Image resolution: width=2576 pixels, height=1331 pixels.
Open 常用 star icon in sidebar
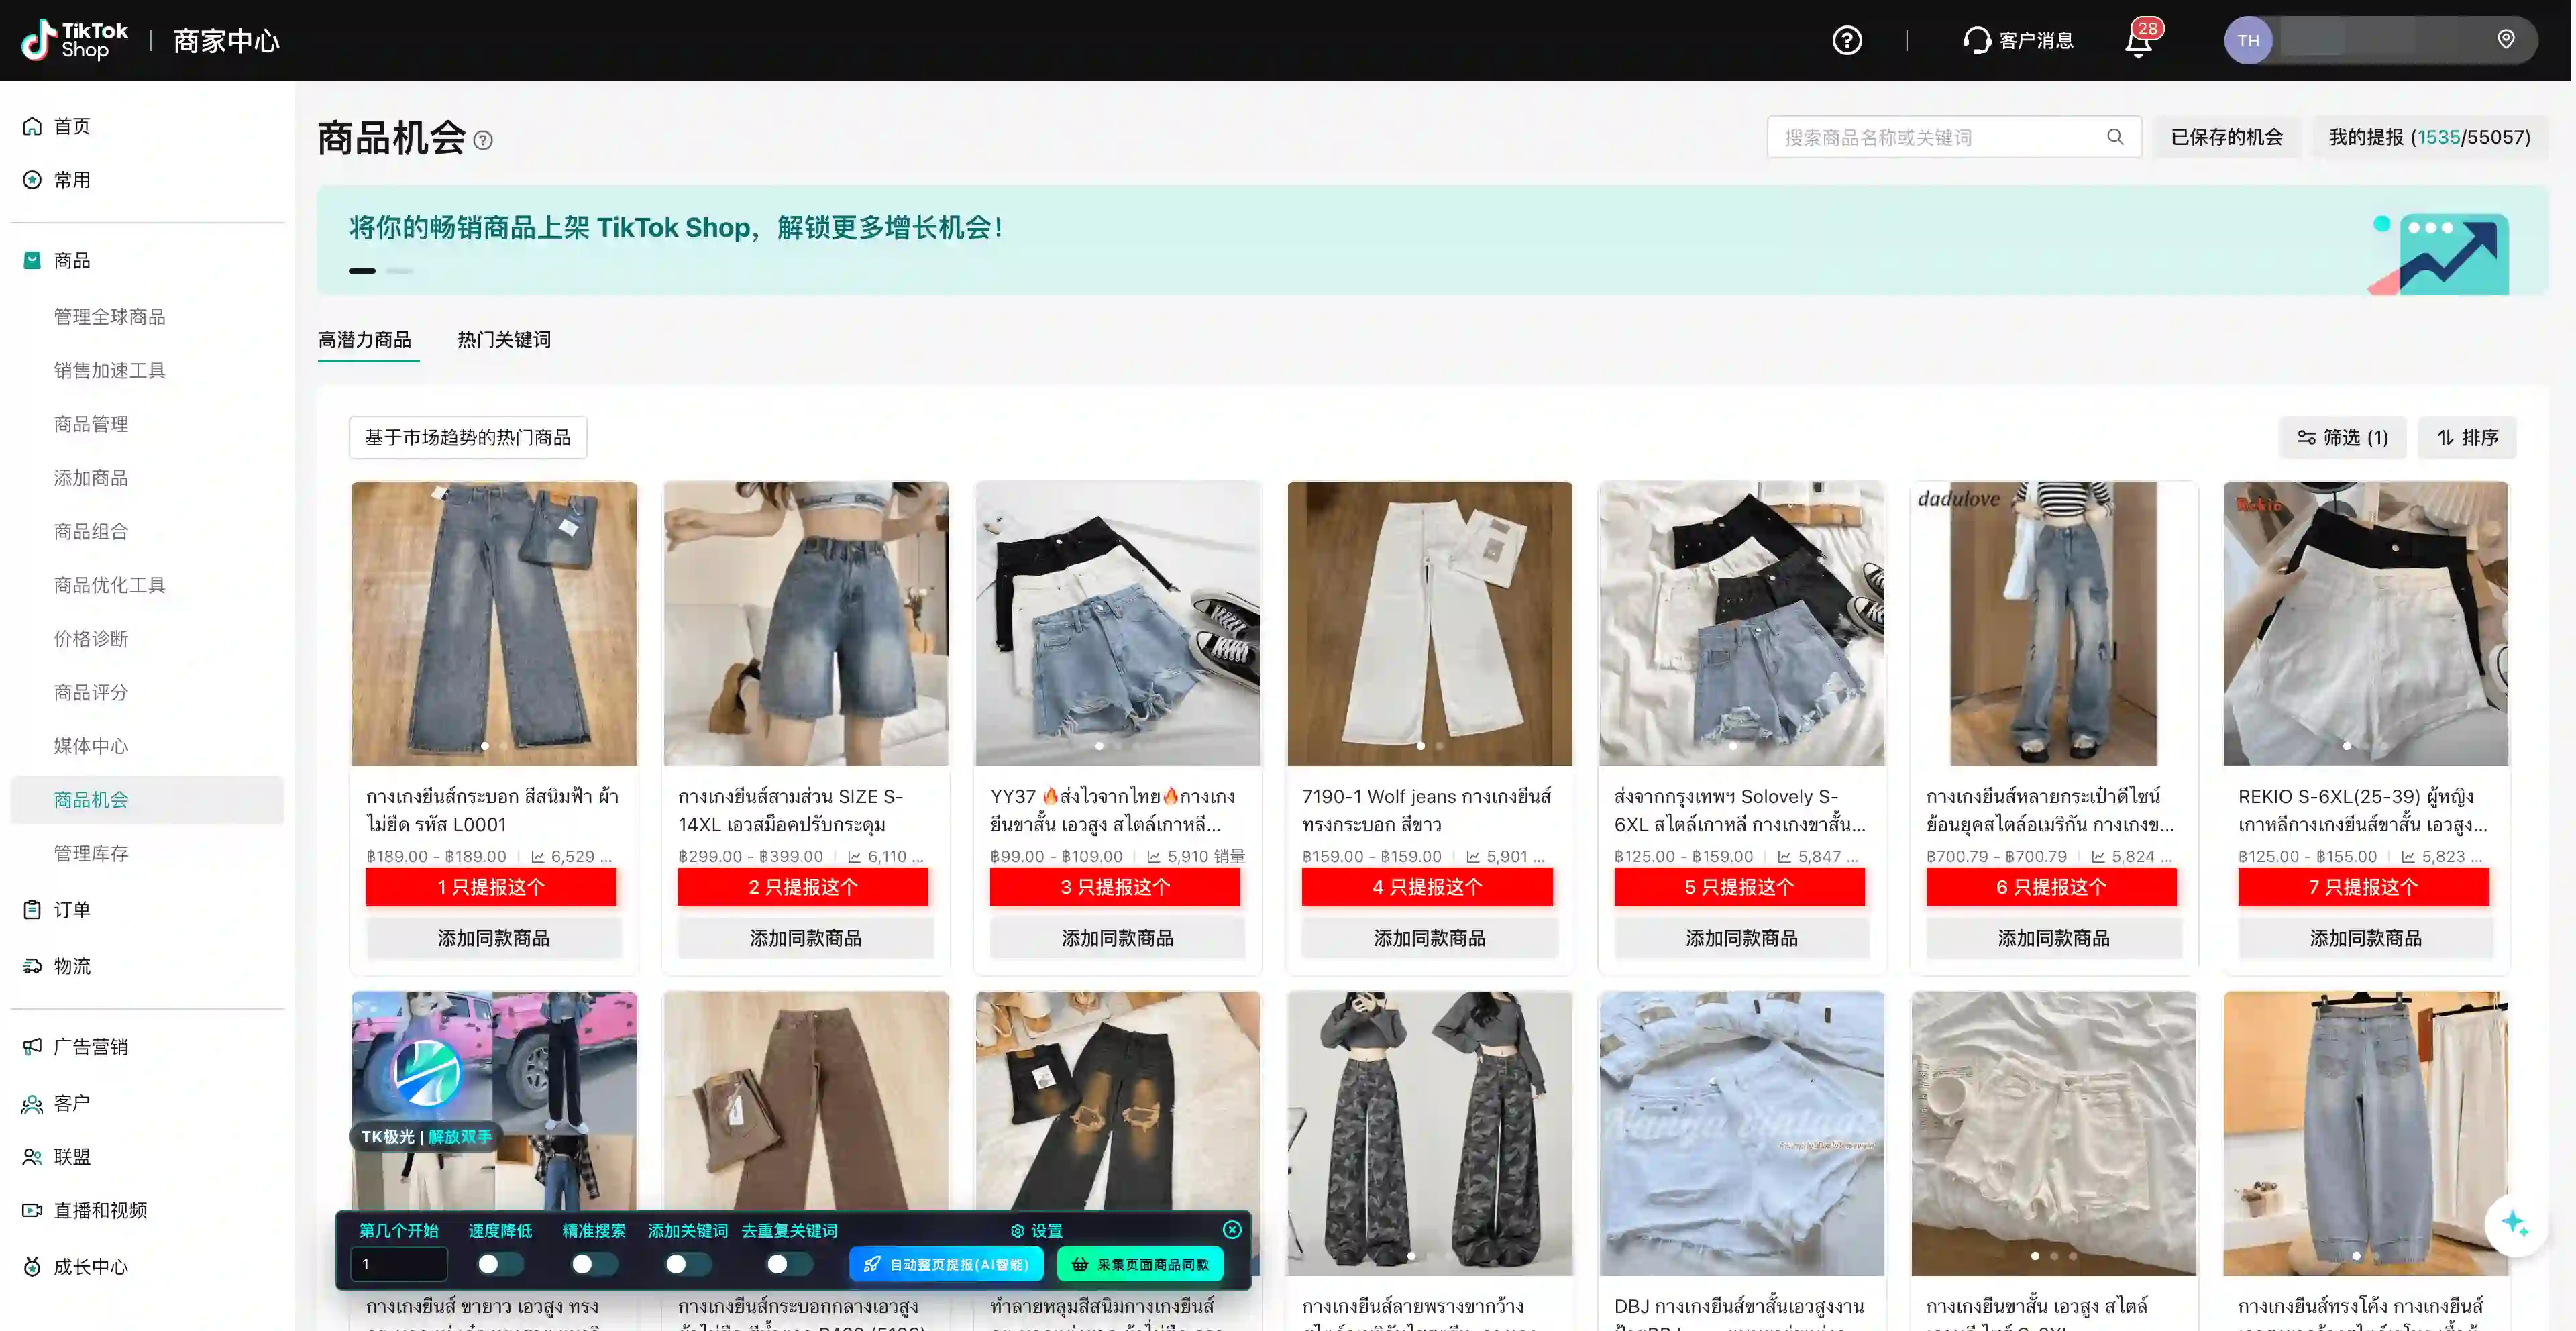[32, 180]
